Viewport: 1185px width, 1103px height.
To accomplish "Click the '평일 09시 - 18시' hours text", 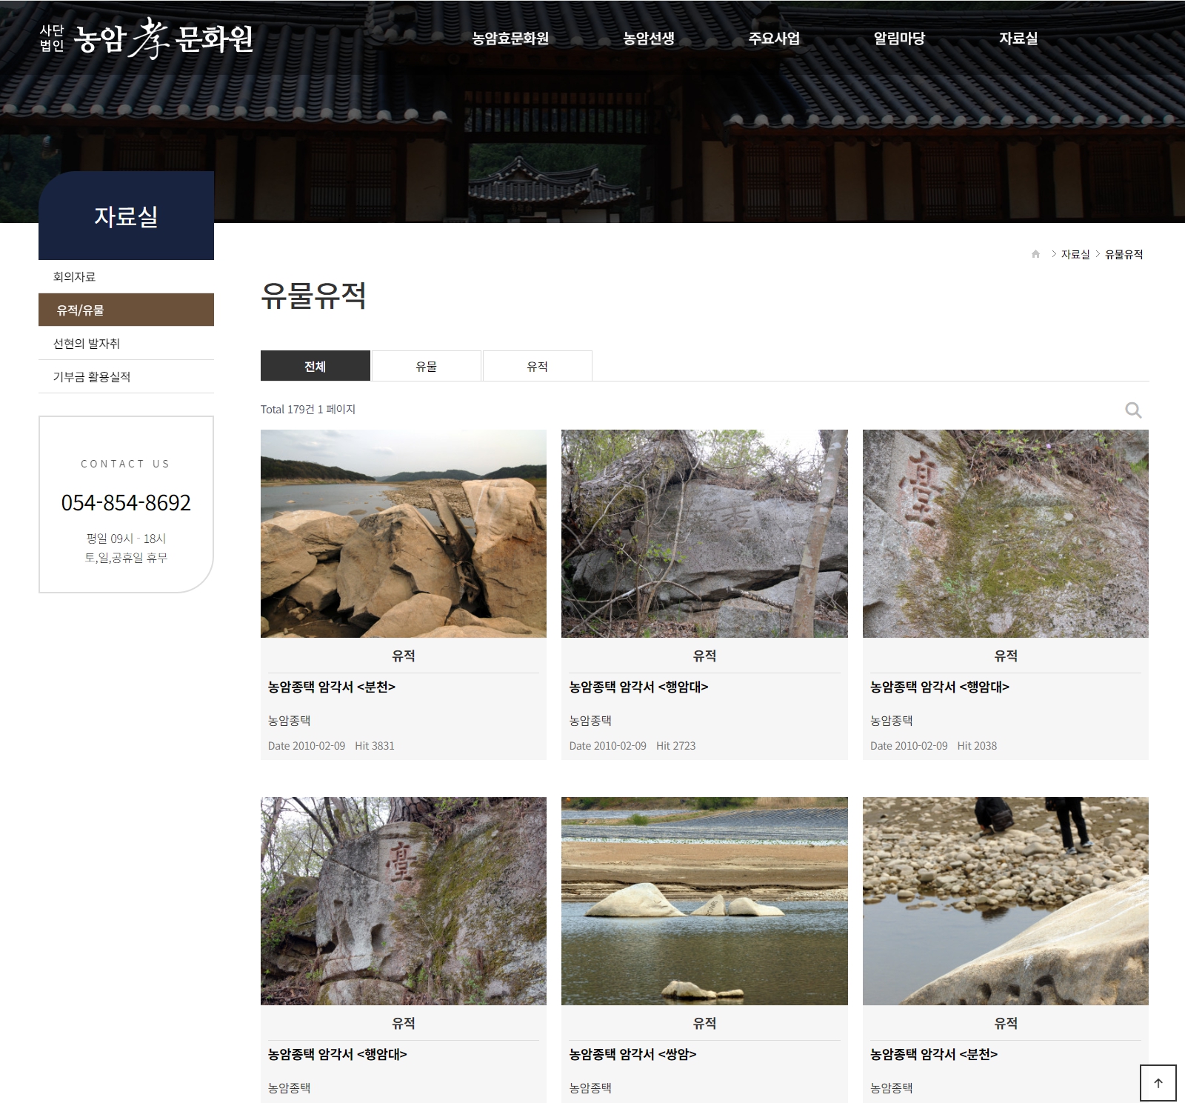I will coord(126,539).
